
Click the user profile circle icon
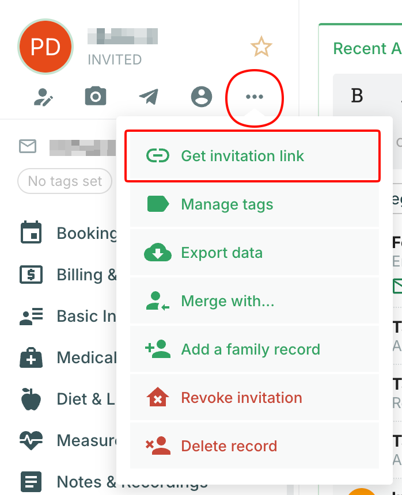click(x=202, y=97)
